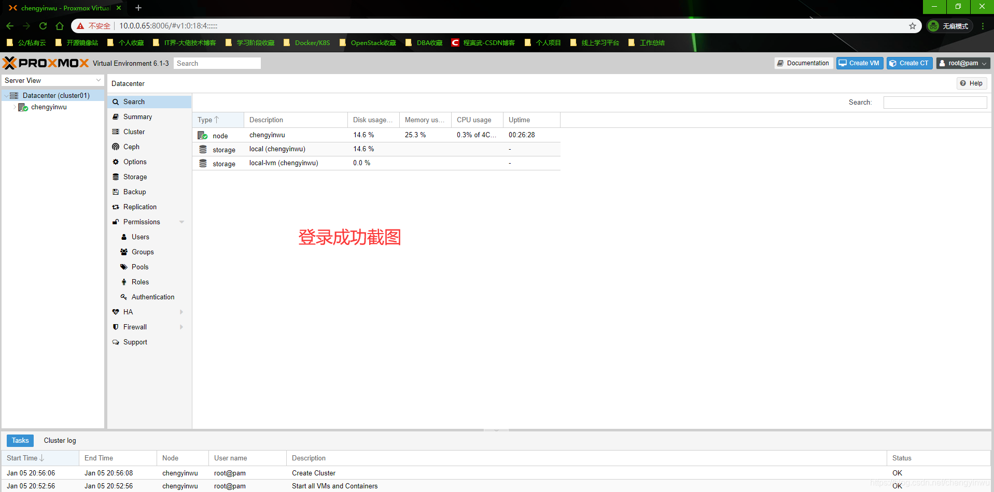Click the HA heartbeat icon
994x492 pixels.
116,312
